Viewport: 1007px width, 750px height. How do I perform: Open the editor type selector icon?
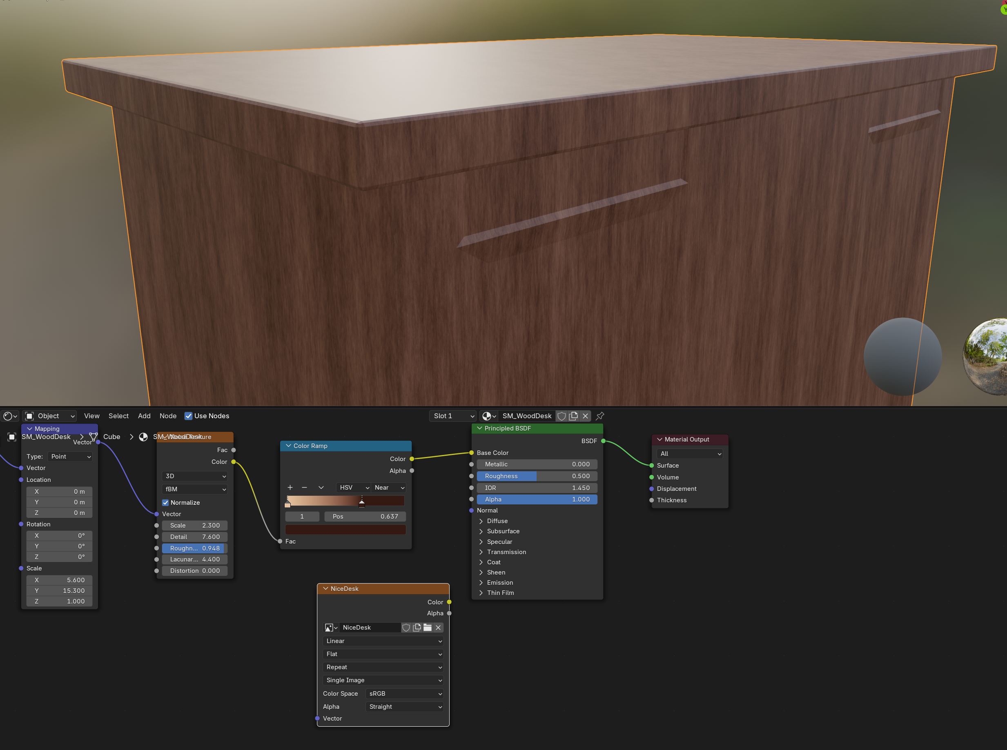[x=10, y=416]
